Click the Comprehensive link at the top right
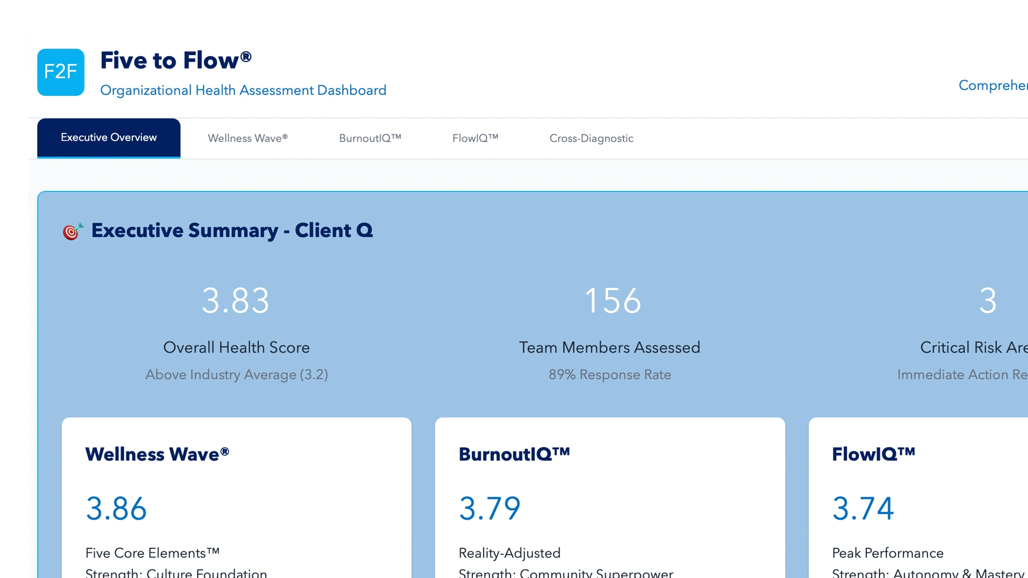Viewport: 1028px width, 578px height. point(993,85)
